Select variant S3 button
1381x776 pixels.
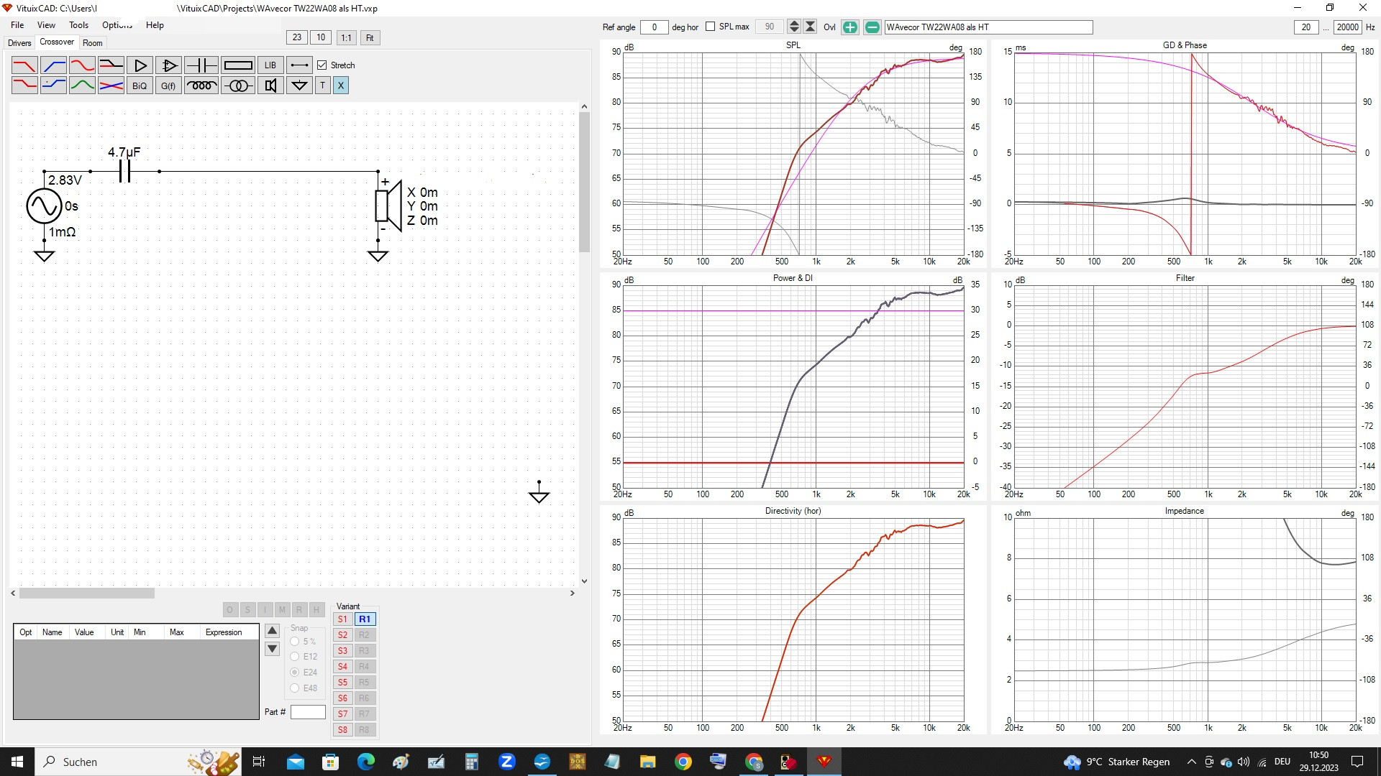pos(342,650)
